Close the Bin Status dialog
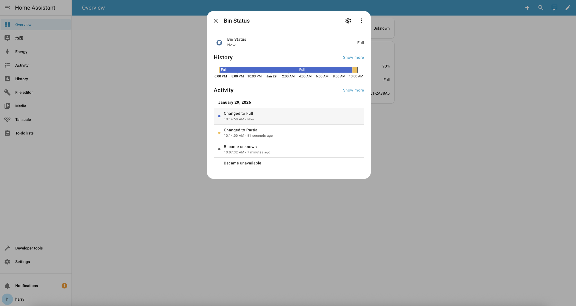 point(216,21)
